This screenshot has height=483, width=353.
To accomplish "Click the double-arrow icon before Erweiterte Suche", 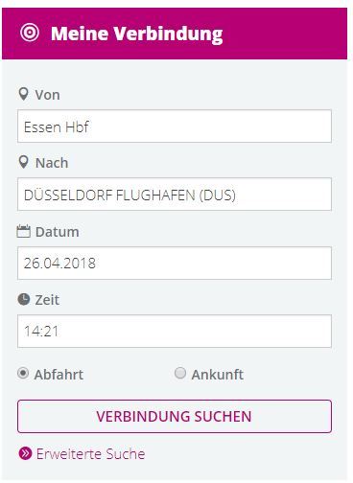I will (25, 453).
